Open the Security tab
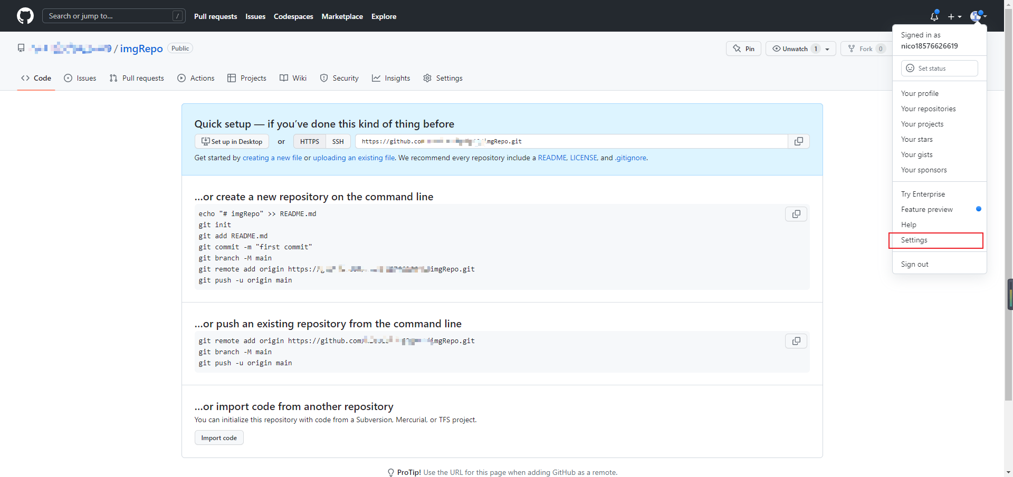Image resolution: width=1013 pixels, height=477 pixels. pyautogui.click(x=339, y=78)
